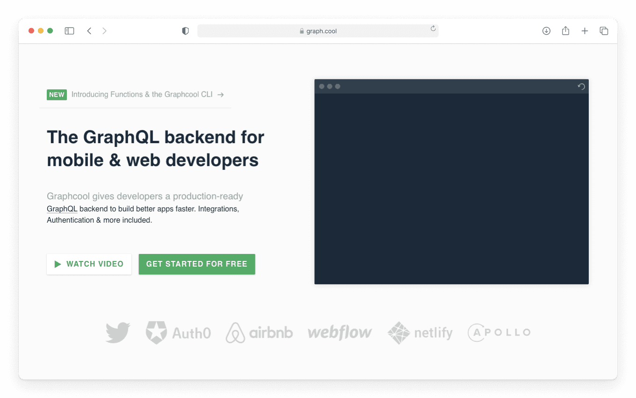Screen dimensions: 636x398
Task: Follow the underlined GraphQL link
Action: pyautogui.click(x=62, y=209)
